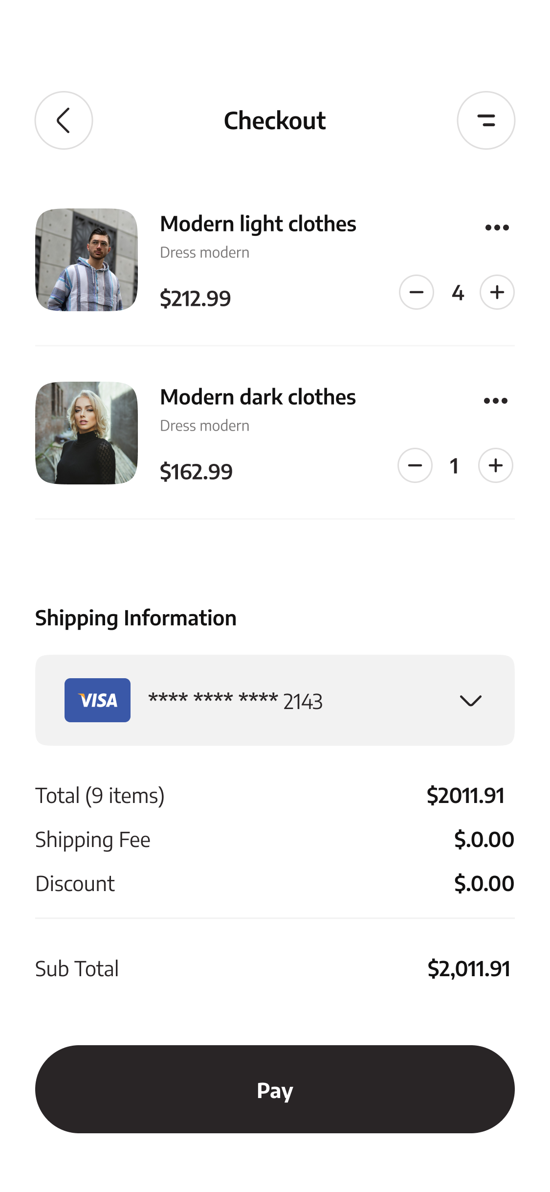Tap the Sub Total amount $2,011.91
This screenshot has width=550, height=1192.
[x=469, y=969]
